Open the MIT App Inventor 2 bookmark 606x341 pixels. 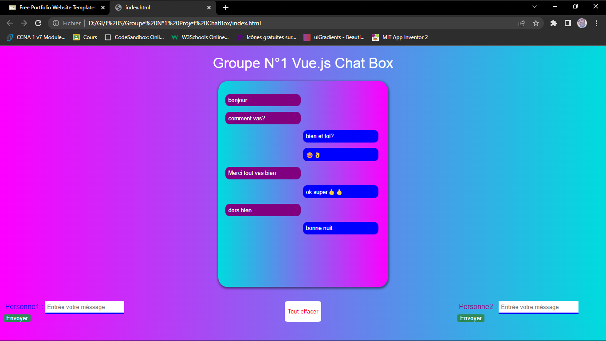(x=400, y=37)
